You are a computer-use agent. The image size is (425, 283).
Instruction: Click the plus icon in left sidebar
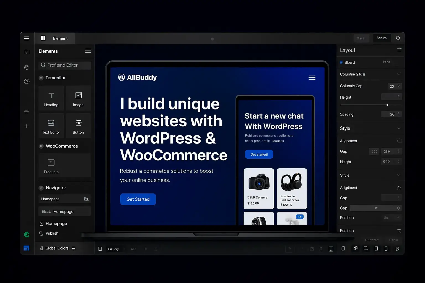point(27,126)
